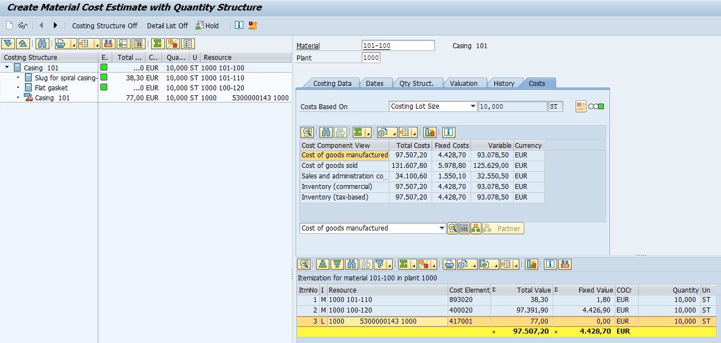Image resolution: width=721 pixels, height=343 pixels.
Task: Click the Create new document icon
Action: (9, 25)
